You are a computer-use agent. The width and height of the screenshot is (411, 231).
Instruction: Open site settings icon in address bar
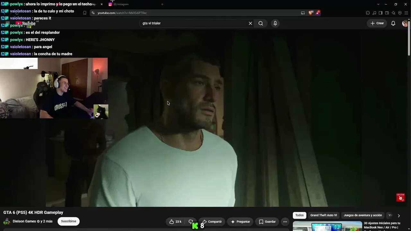click(93, 13)
